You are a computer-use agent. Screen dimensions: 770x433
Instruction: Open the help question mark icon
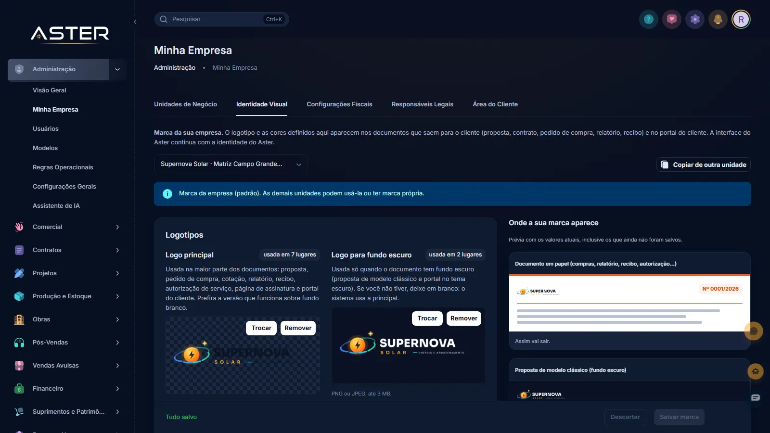click(649, 19)
